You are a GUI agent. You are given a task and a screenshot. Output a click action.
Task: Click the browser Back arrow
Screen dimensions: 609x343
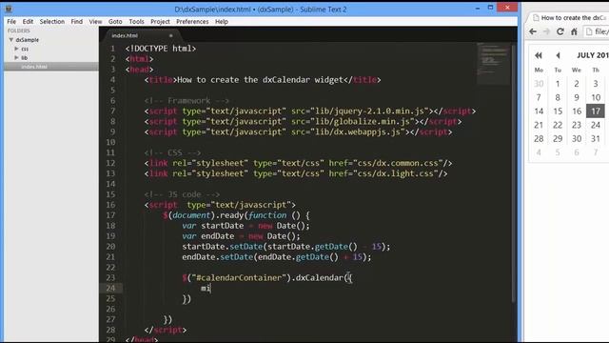533,31
